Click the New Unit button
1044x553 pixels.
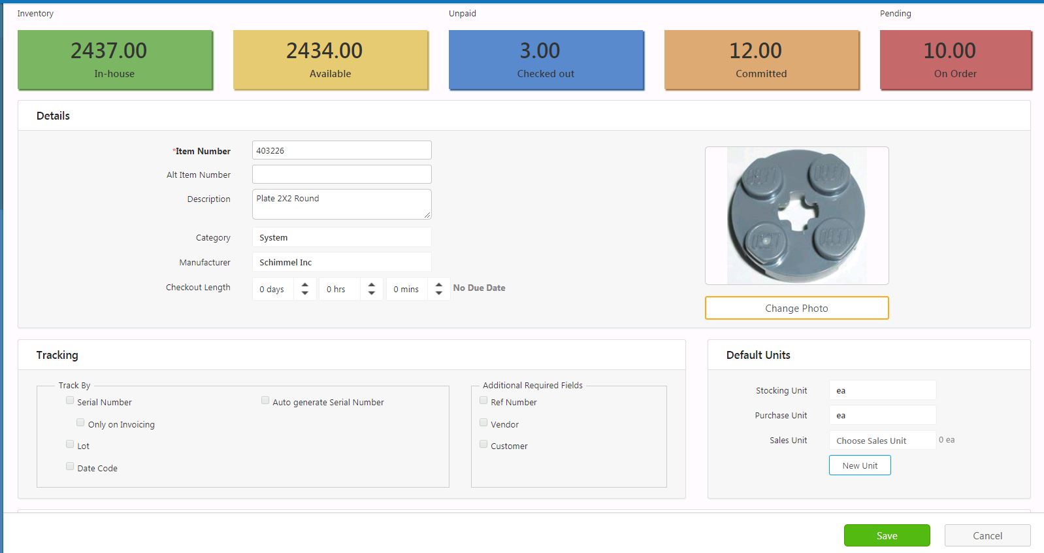click(x=860, y=465)
